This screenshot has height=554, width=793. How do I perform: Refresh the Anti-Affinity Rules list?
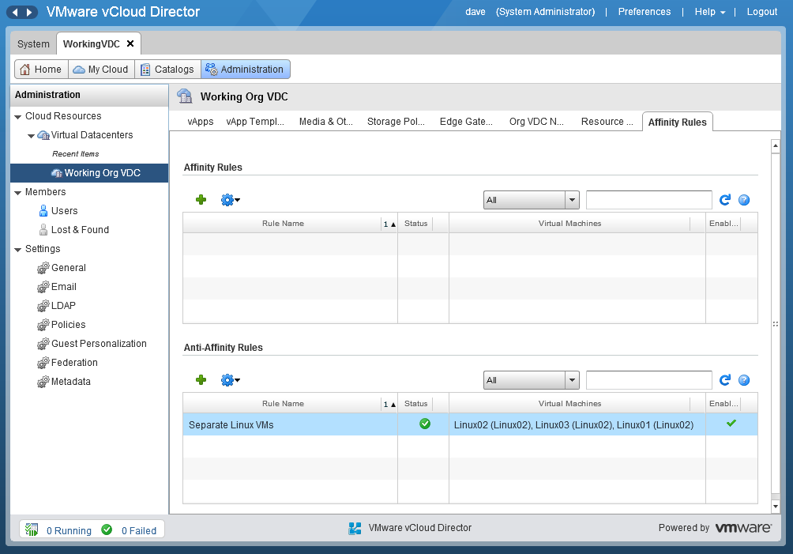point(725,380)
